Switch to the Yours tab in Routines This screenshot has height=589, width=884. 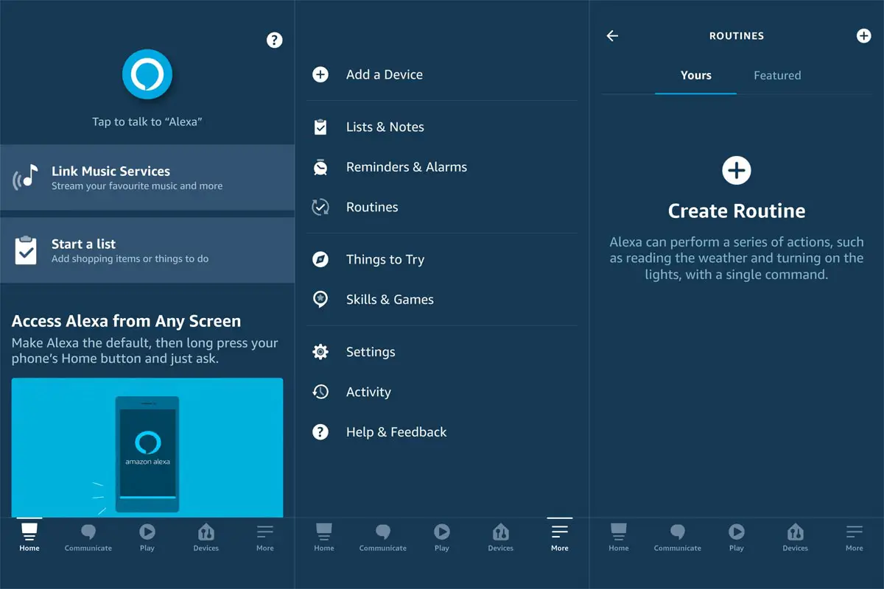click(x=696, y=75)
